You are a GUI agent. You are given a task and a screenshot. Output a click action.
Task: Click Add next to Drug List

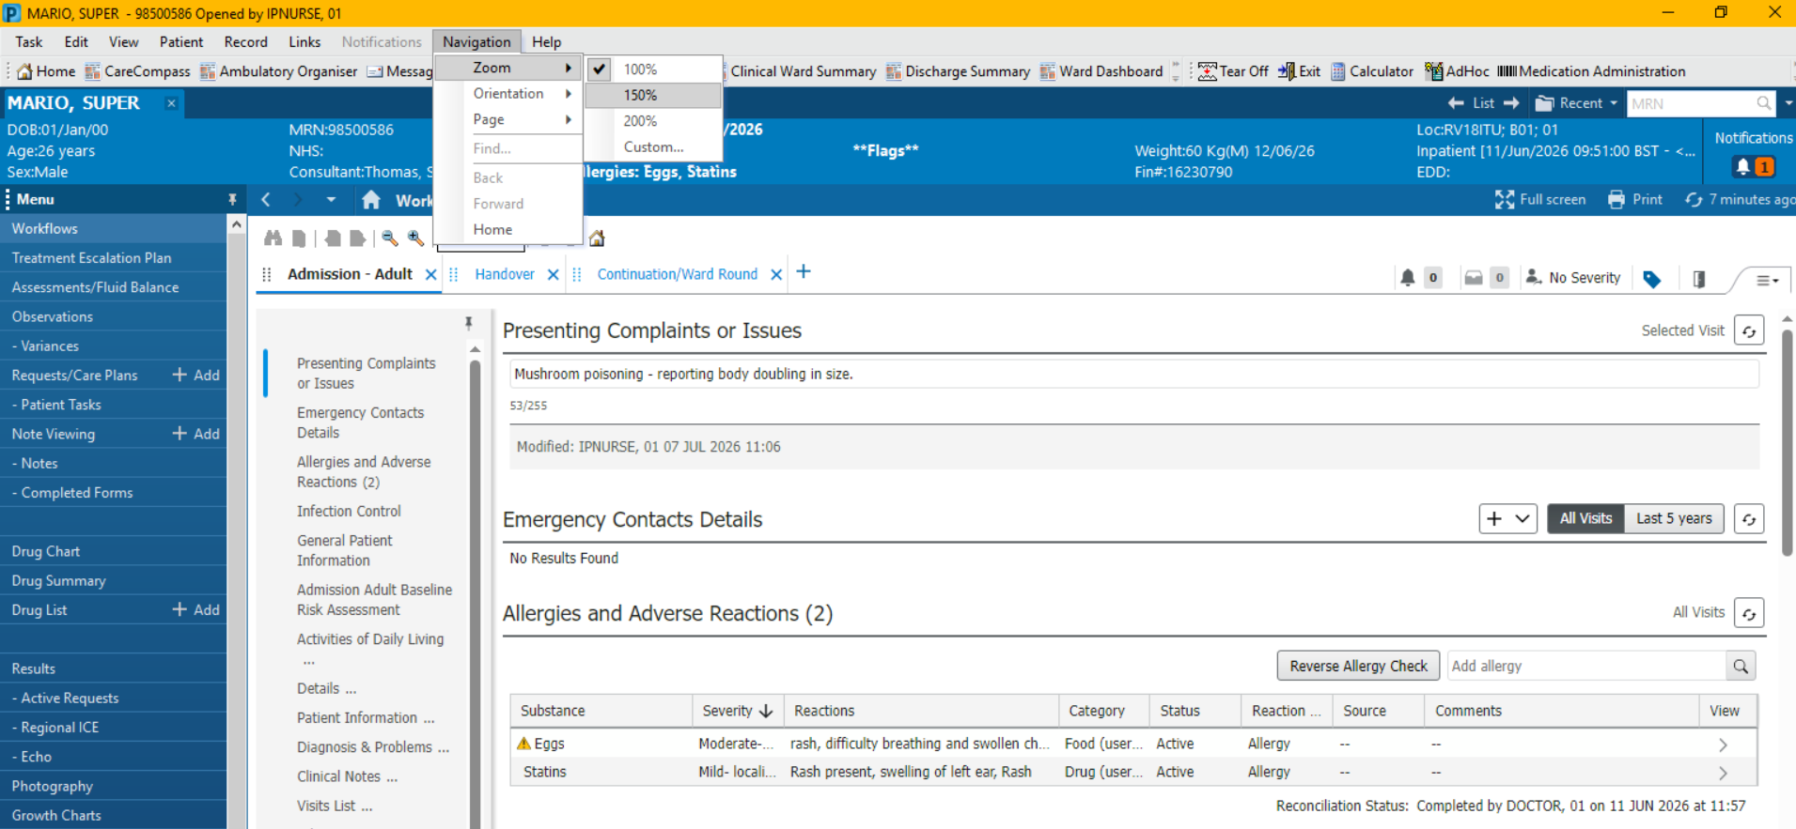coord(196,610)
